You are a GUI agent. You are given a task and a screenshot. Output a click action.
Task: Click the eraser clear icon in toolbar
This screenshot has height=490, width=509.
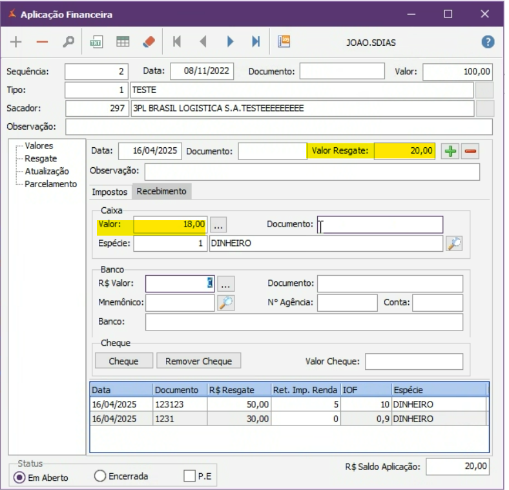pyautogui.click(x=148, y=41)
